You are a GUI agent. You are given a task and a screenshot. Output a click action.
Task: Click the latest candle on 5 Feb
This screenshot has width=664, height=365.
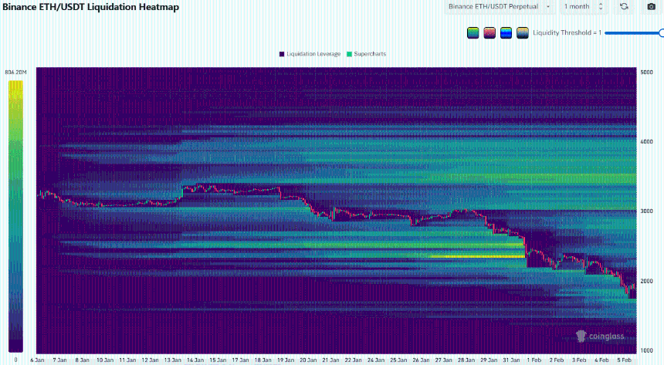[x=634, y=286]
